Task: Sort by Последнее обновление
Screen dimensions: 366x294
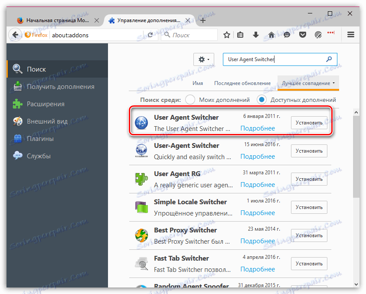Action: tap(242, 83)
